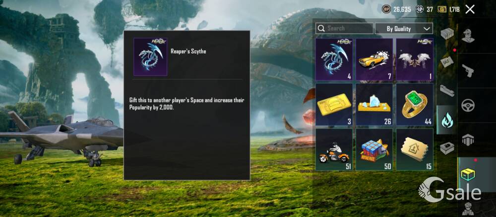Select the gold card item
496x217 pixels.
tap(334, 104)
